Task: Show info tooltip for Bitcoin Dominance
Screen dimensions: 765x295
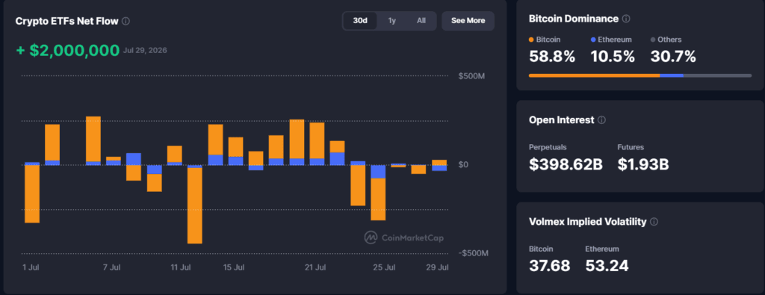Action: pos(627,19)
